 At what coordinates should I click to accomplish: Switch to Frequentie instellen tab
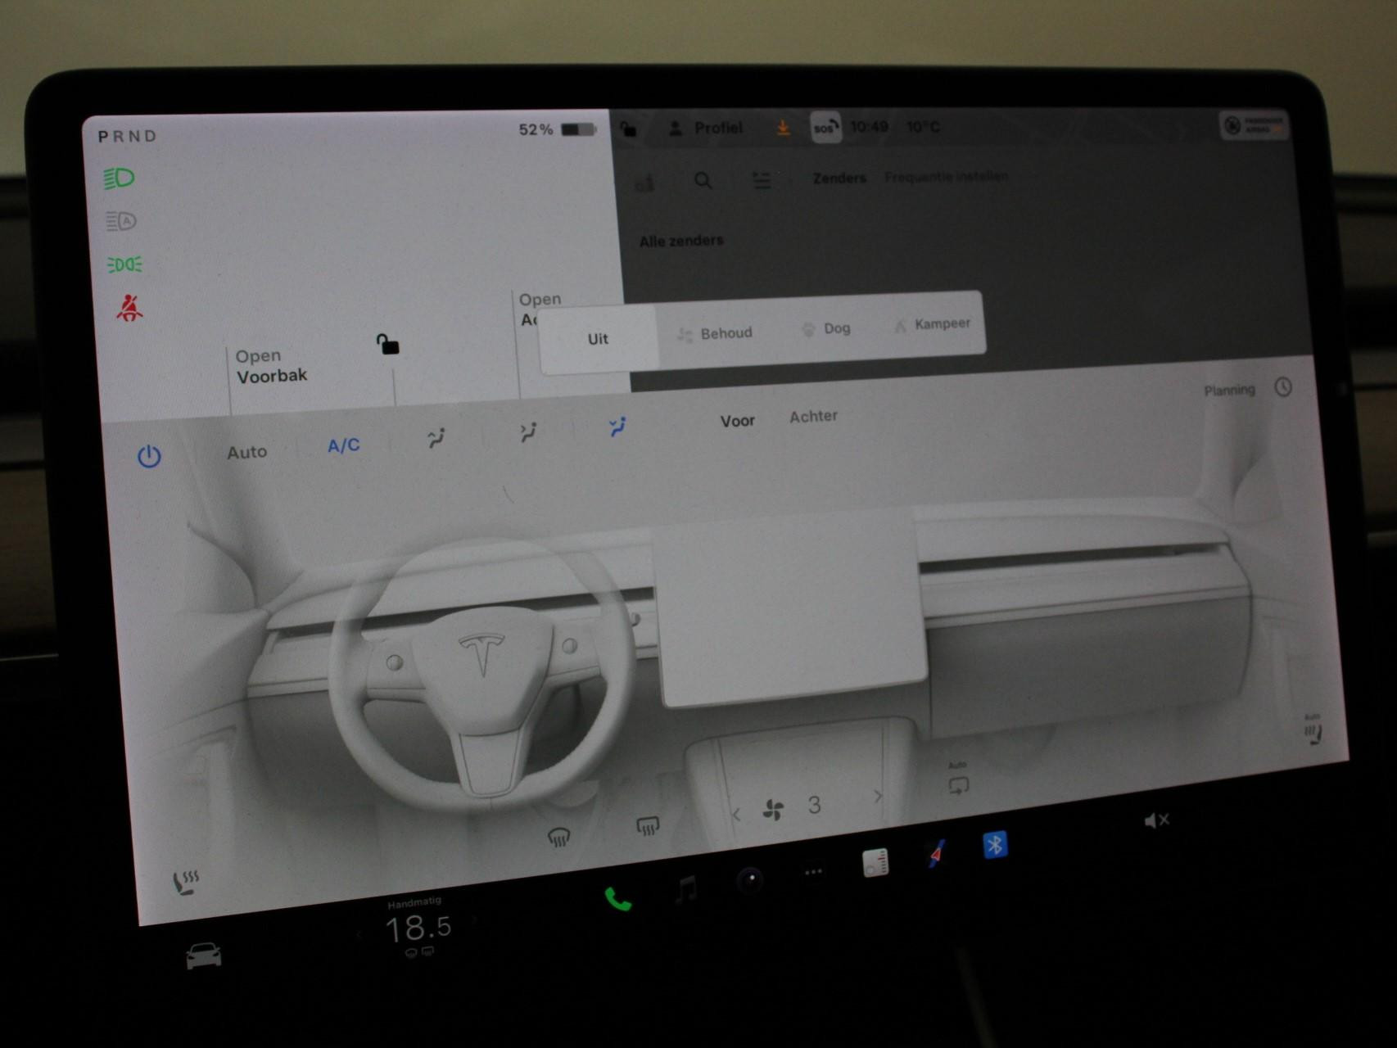point(946,176)
